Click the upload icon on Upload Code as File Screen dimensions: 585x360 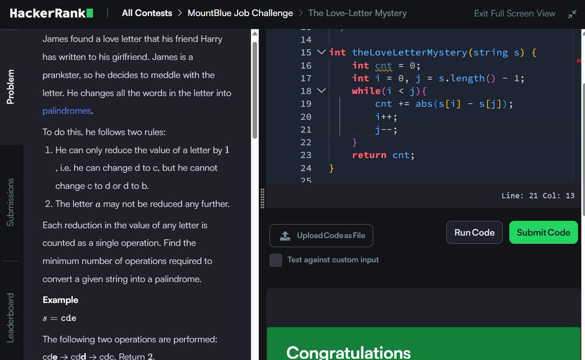tap(285, 235)
